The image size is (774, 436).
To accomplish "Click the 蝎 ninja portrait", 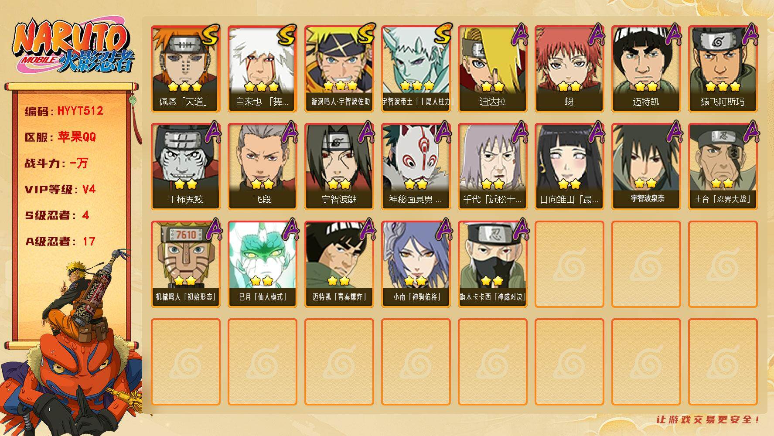I will pyautogui.click(x=569, y=68).
